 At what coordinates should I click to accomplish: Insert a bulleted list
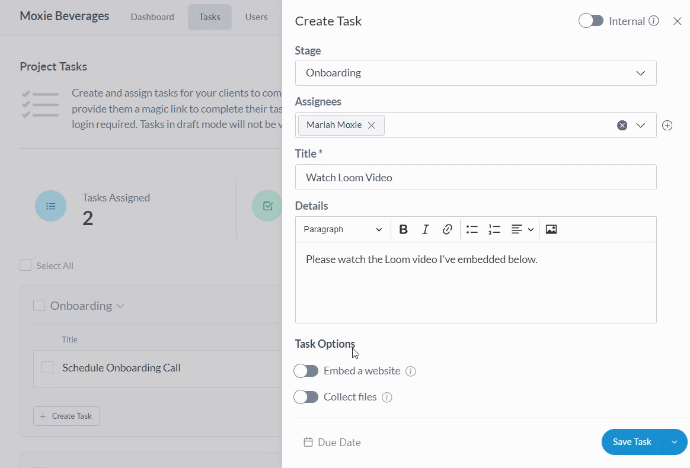tap(472, 230)
